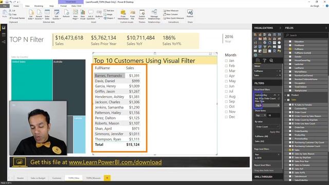Open the Fields well pane icon
Screen dimensions: 329x185
pos(258,61)
